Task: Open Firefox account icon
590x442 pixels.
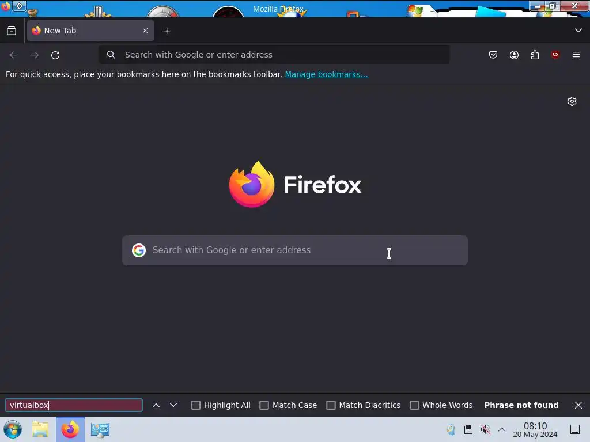Action: point(514,55)
